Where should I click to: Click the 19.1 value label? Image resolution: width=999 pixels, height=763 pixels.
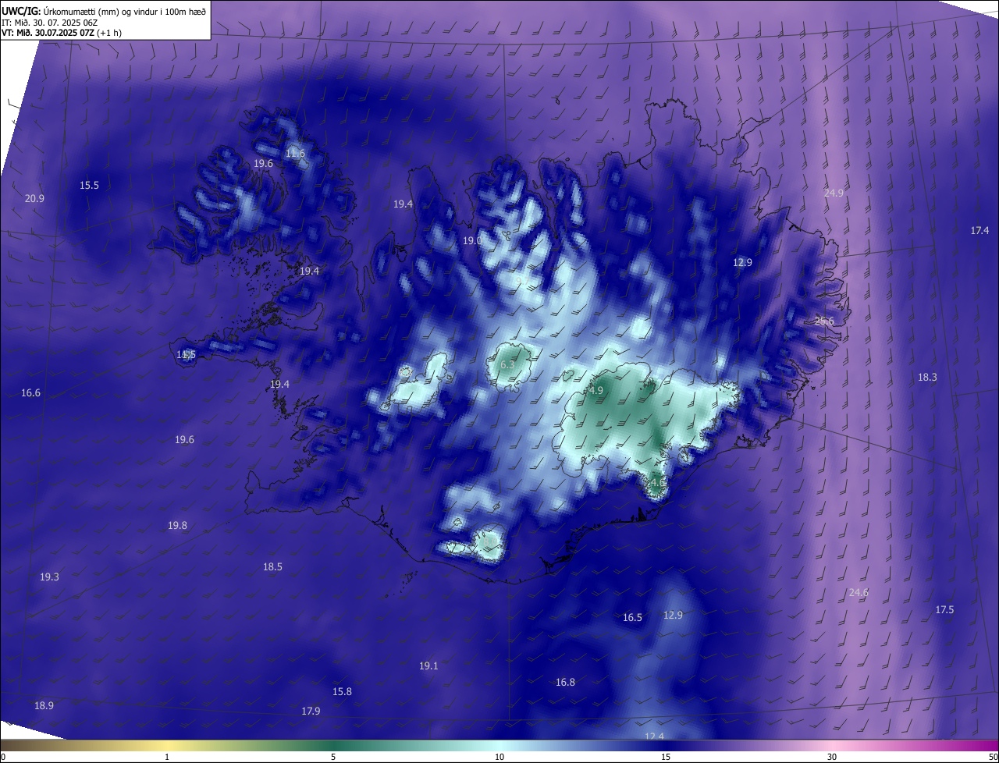click(x=428, y=666)
